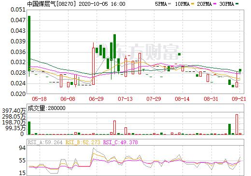Click the 55 RSI axis label
This screenshot has width=251, height=176.
point(22,161)
